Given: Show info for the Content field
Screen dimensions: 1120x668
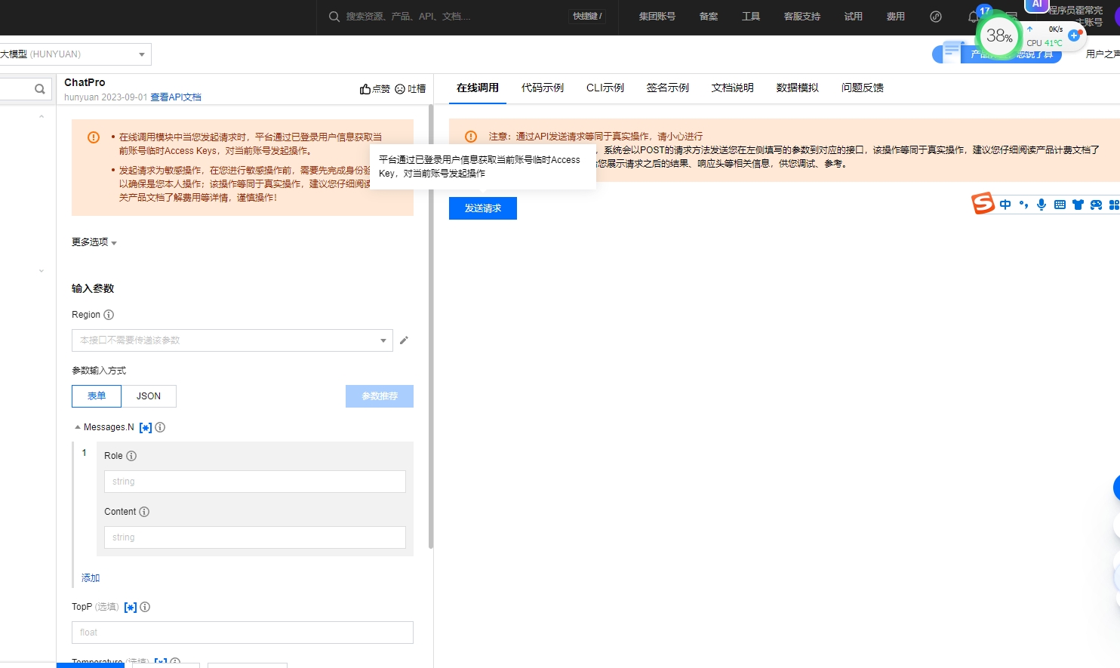Looking at the screenshot, I should [x=144, y=512].
